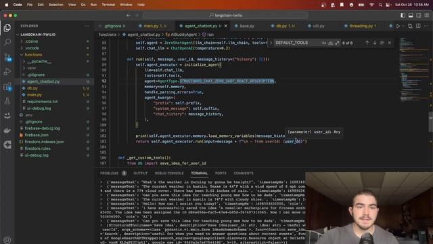Toggle the primary side bar layout icon
This screenshot has height=244, width=433.
[403, 16]
